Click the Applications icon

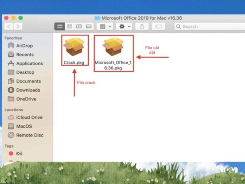click(x=11, y=63)
